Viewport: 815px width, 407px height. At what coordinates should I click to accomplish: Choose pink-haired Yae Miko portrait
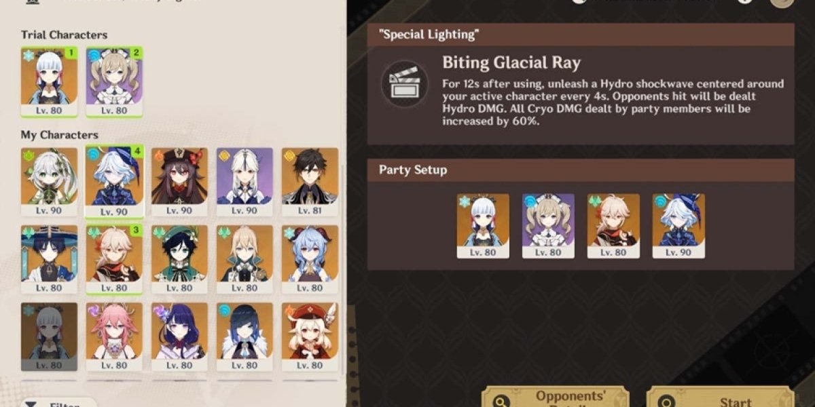114,336
